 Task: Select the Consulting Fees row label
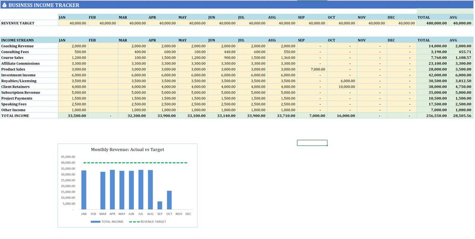[x=15, y=52]
